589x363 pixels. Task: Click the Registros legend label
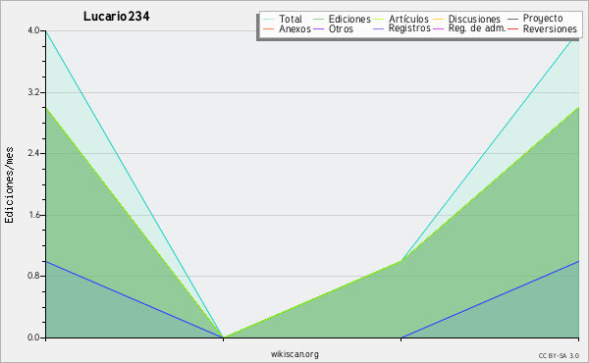click(x=409, y=28)
